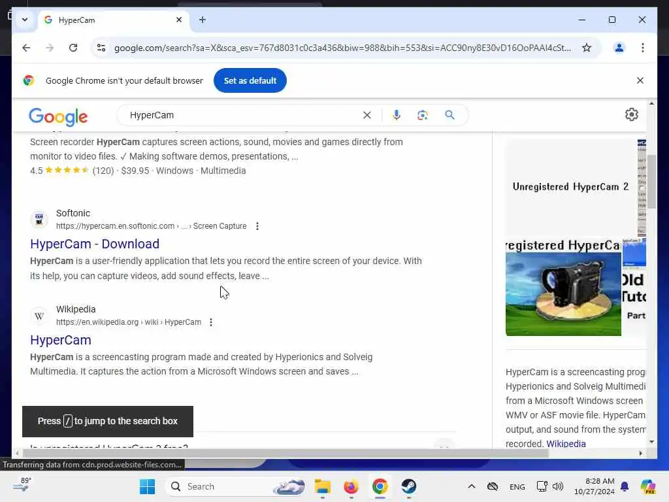Click the Google logo

(x=58, y=116)
